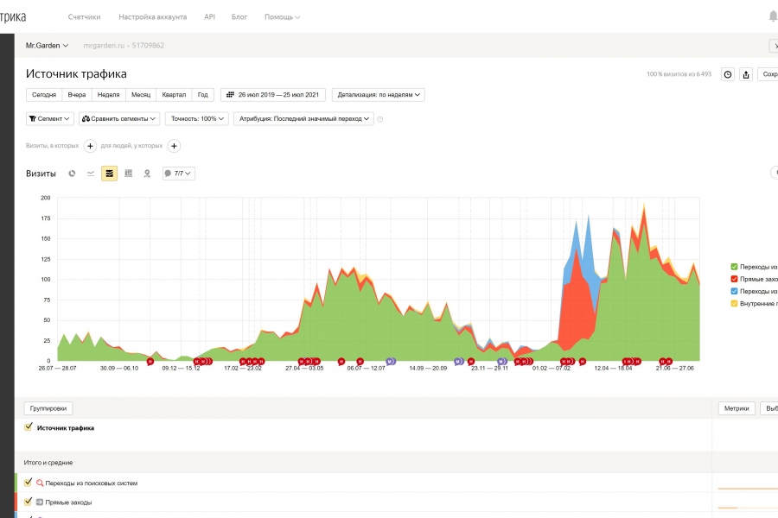This screenshot has width=778, height=518.
Task: Click Переходы из поисковых систем row label
Action: tap(92, 483)
